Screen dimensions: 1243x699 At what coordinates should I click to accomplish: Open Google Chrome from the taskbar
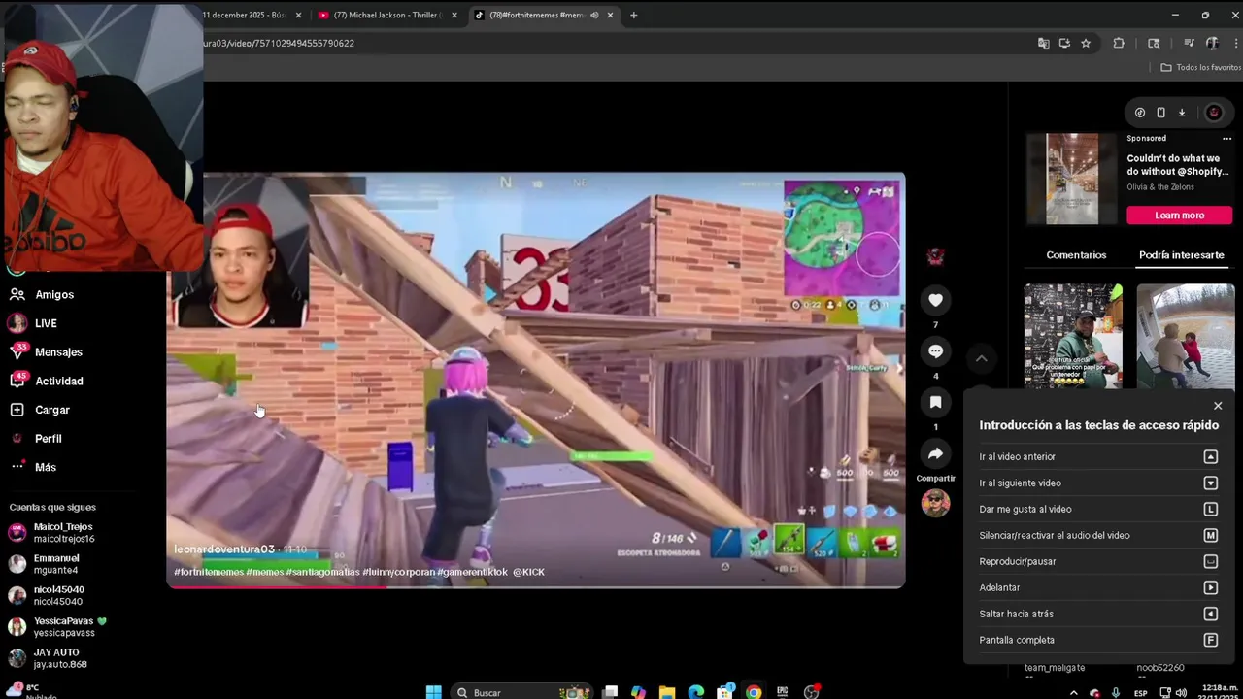[754, 692]
